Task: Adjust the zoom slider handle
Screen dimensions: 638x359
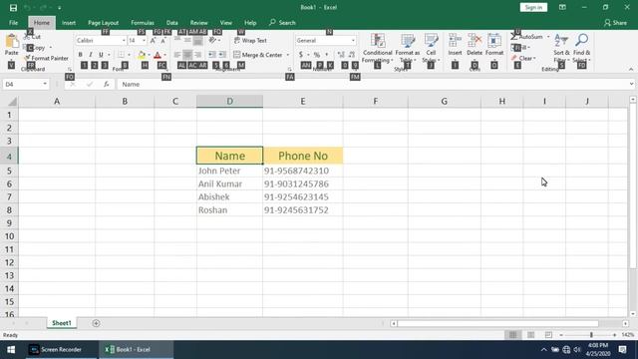Action: [591, 335]
